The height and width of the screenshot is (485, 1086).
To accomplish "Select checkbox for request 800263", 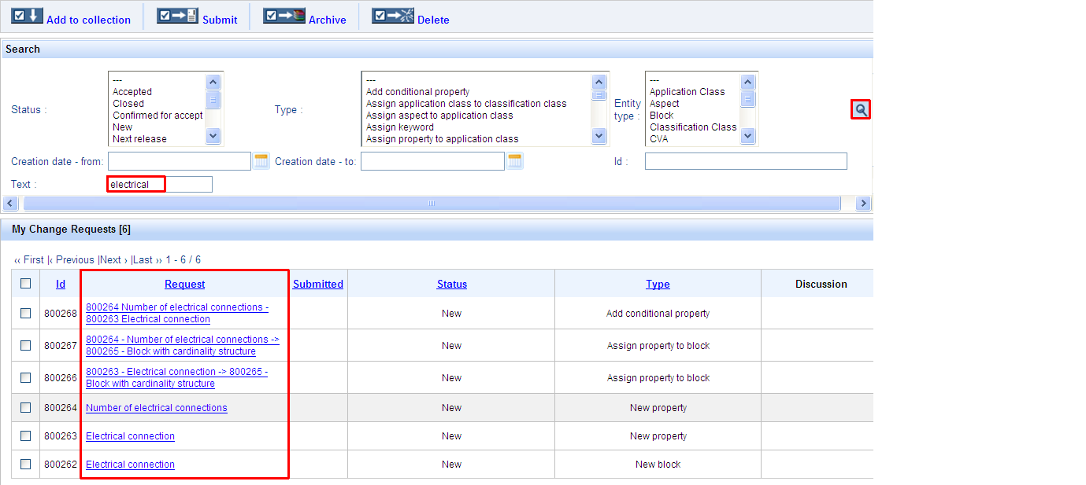I will click(x=26, y=435).
